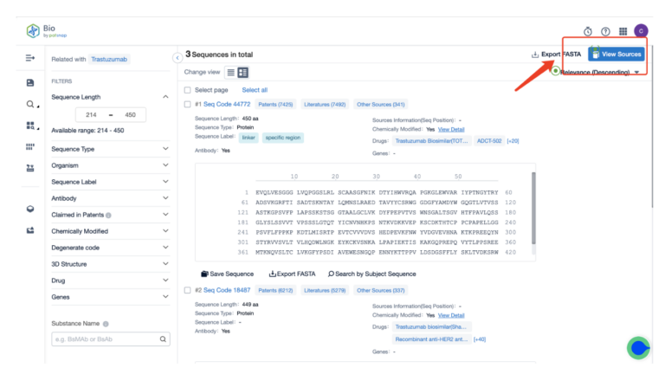Expand the left sidebar navigation menu
Viewport: 665px width, 374px height.
(x=30, y=58)
